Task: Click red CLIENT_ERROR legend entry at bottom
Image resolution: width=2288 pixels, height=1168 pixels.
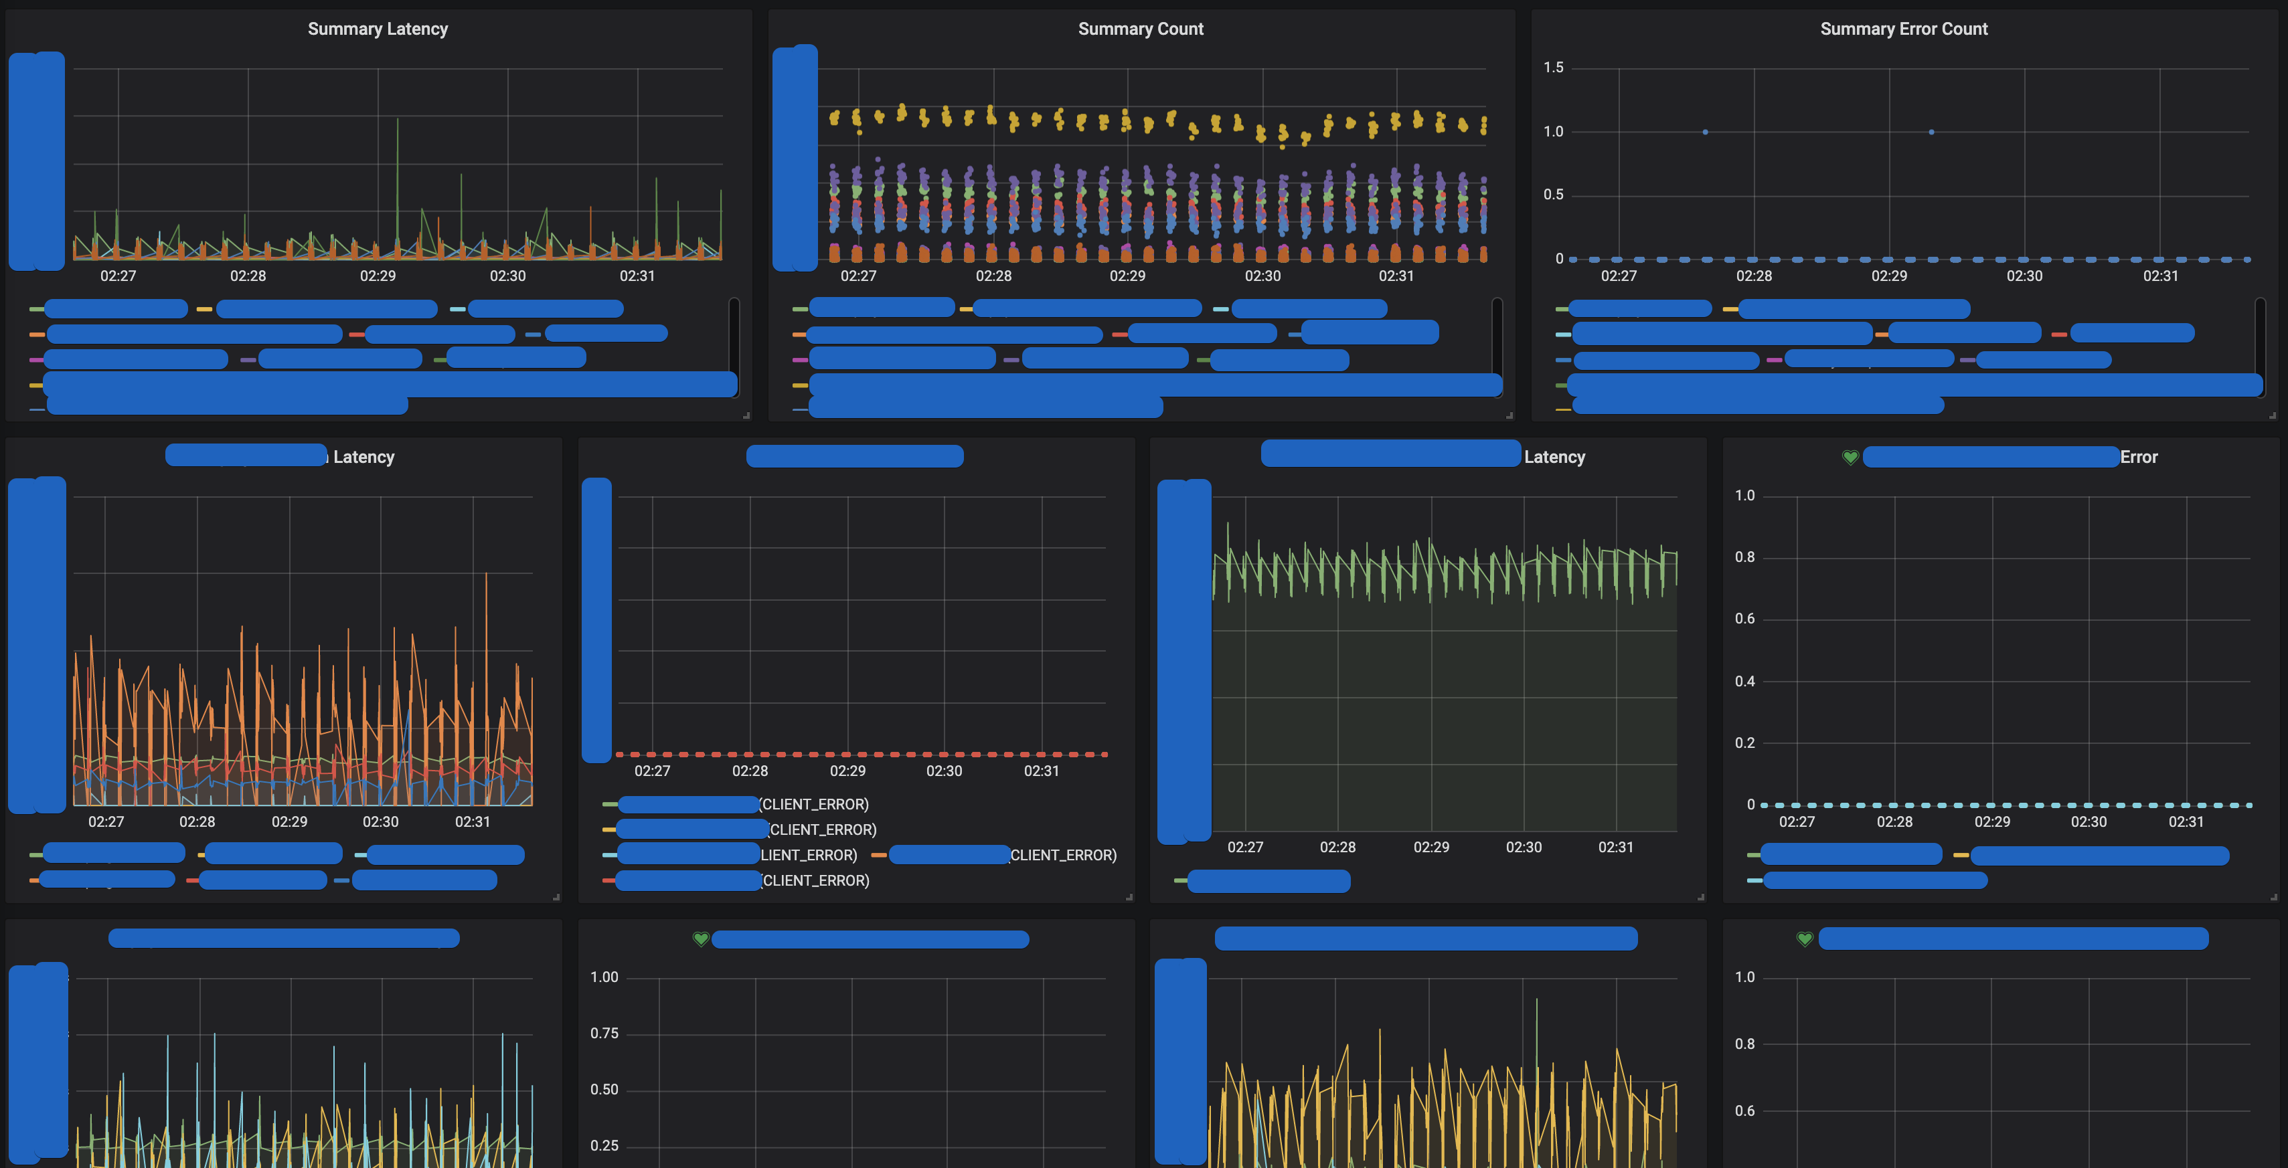Action: (x=815, y=880)
